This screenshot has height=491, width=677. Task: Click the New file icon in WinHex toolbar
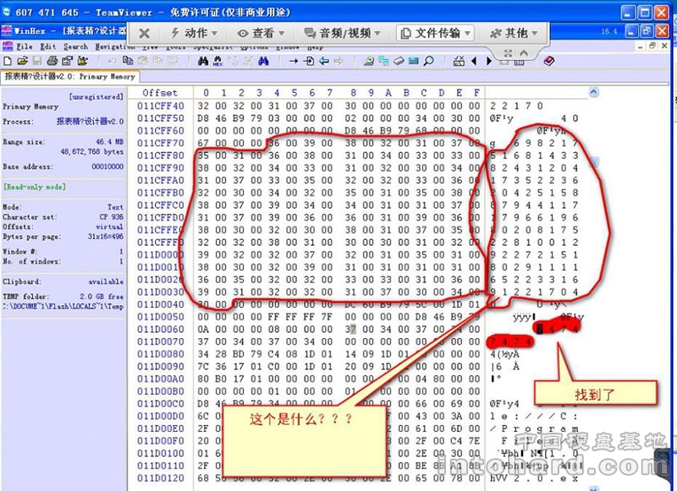coord(8,62)
